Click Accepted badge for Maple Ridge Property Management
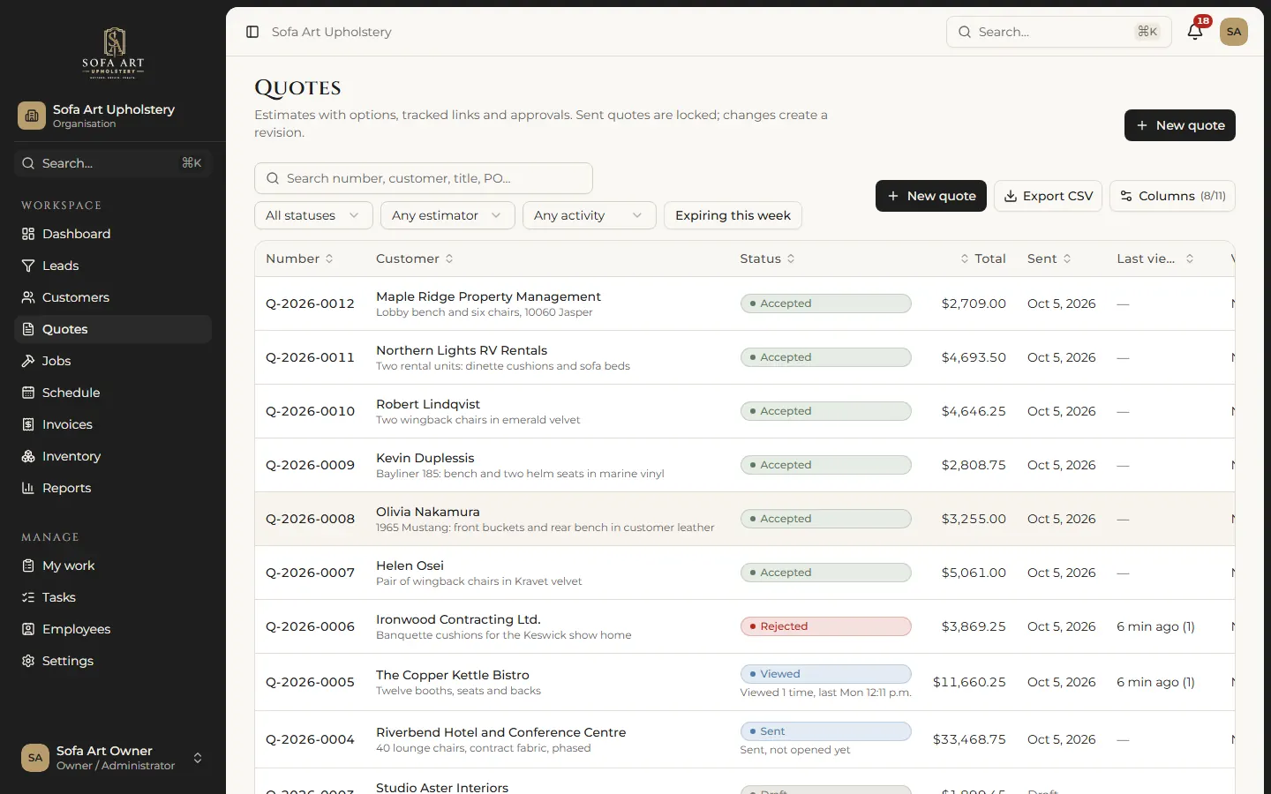The height and width of the screenshot is (794, 1271). click(x=825, y=303)
